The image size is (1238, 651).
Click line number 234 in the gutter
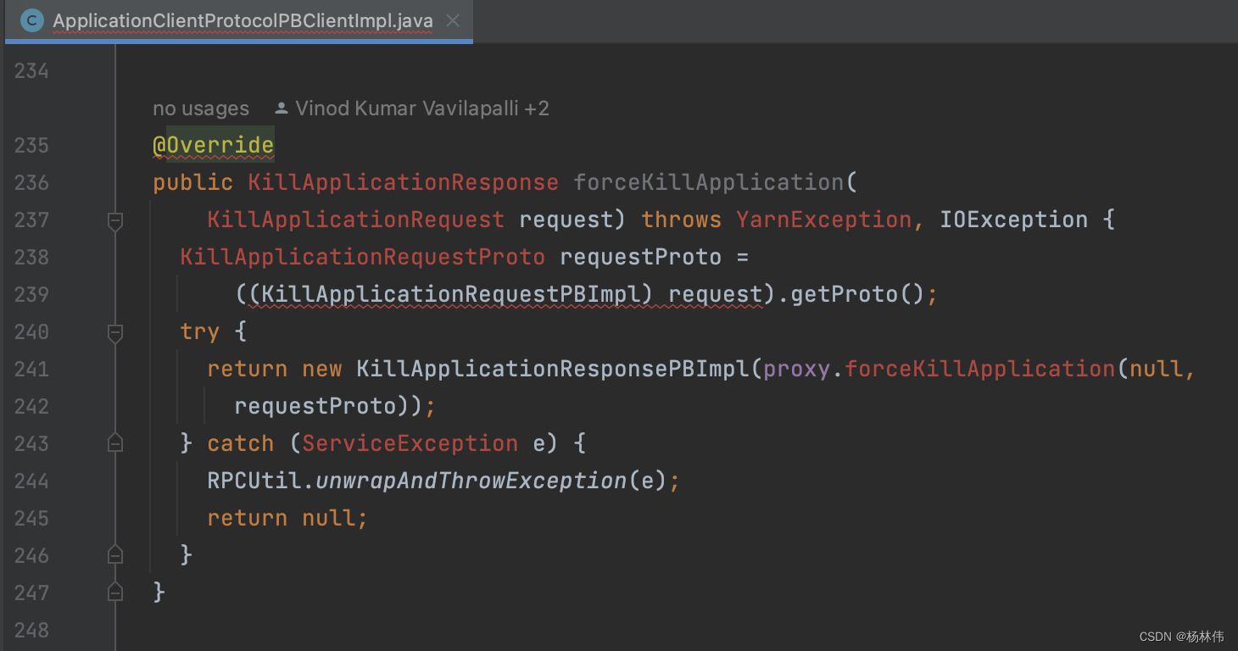click(x=31, y=71)
